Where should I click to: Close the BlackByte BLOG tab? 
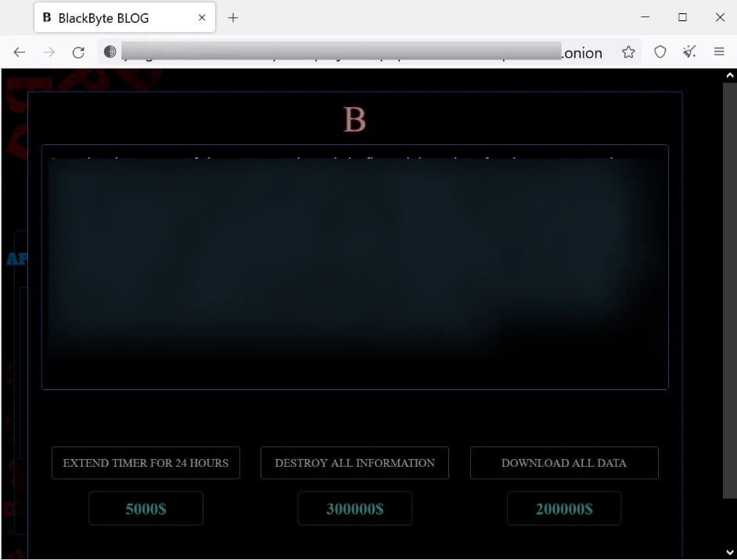pos(202,17)
